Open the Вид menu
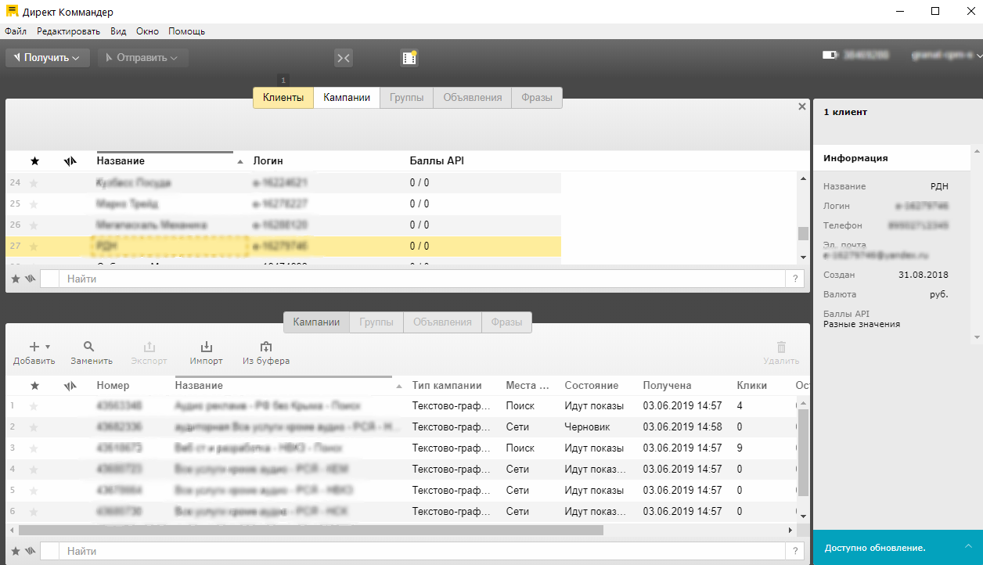This screenshot has height=565, width=983. [x=118, y=31]
